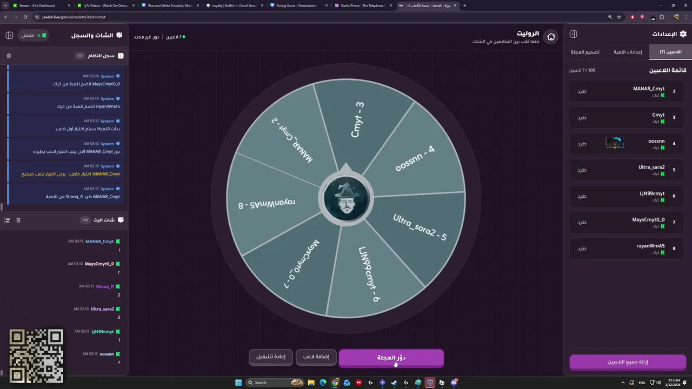Click the LJN99cmyt - 6 wheel segment
Viewport: 692px width, 389px height.
coord(369,274)
